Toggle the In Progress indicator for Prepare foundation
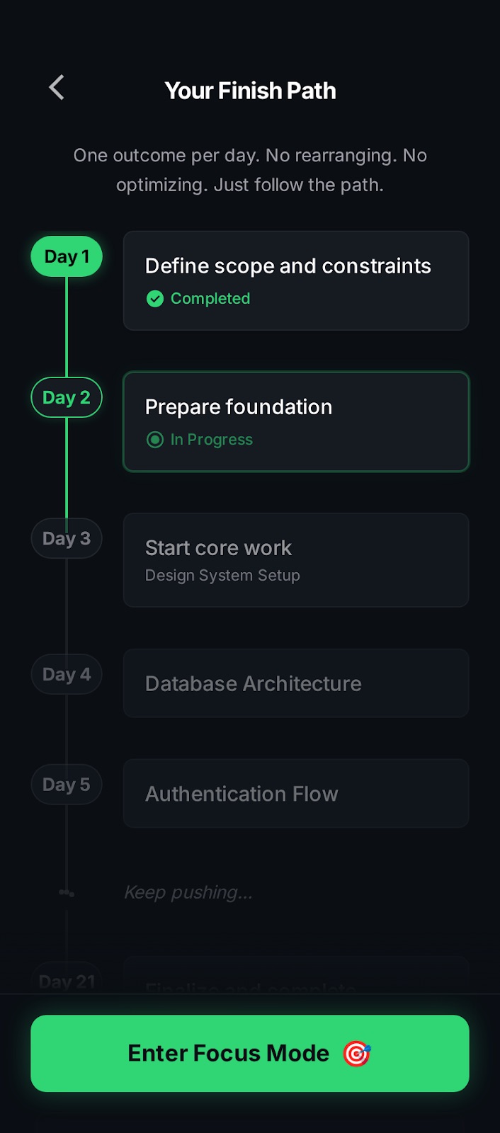 (x=154, y=440)
